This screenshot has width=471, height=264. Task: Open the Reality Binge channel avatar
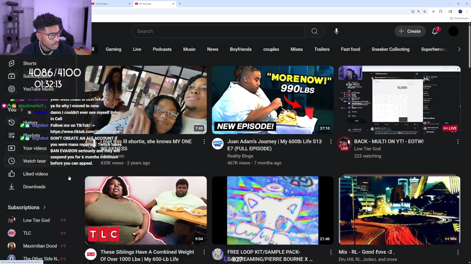(x=218, y=144)
